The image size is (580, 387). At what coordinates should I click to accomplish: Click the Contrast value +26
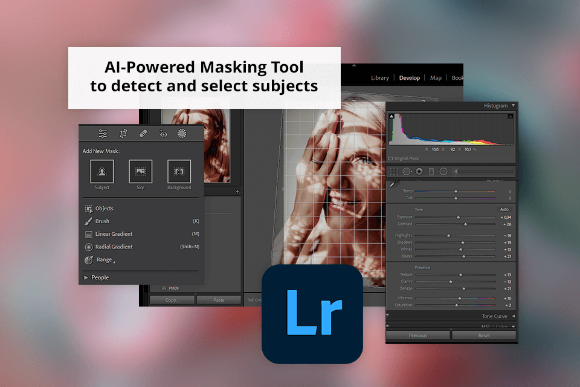click(x=507, y=224)
